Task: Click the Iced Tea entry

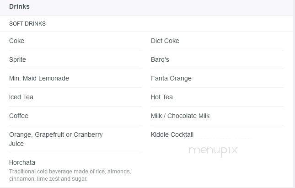Action: [x=21, y=97]
